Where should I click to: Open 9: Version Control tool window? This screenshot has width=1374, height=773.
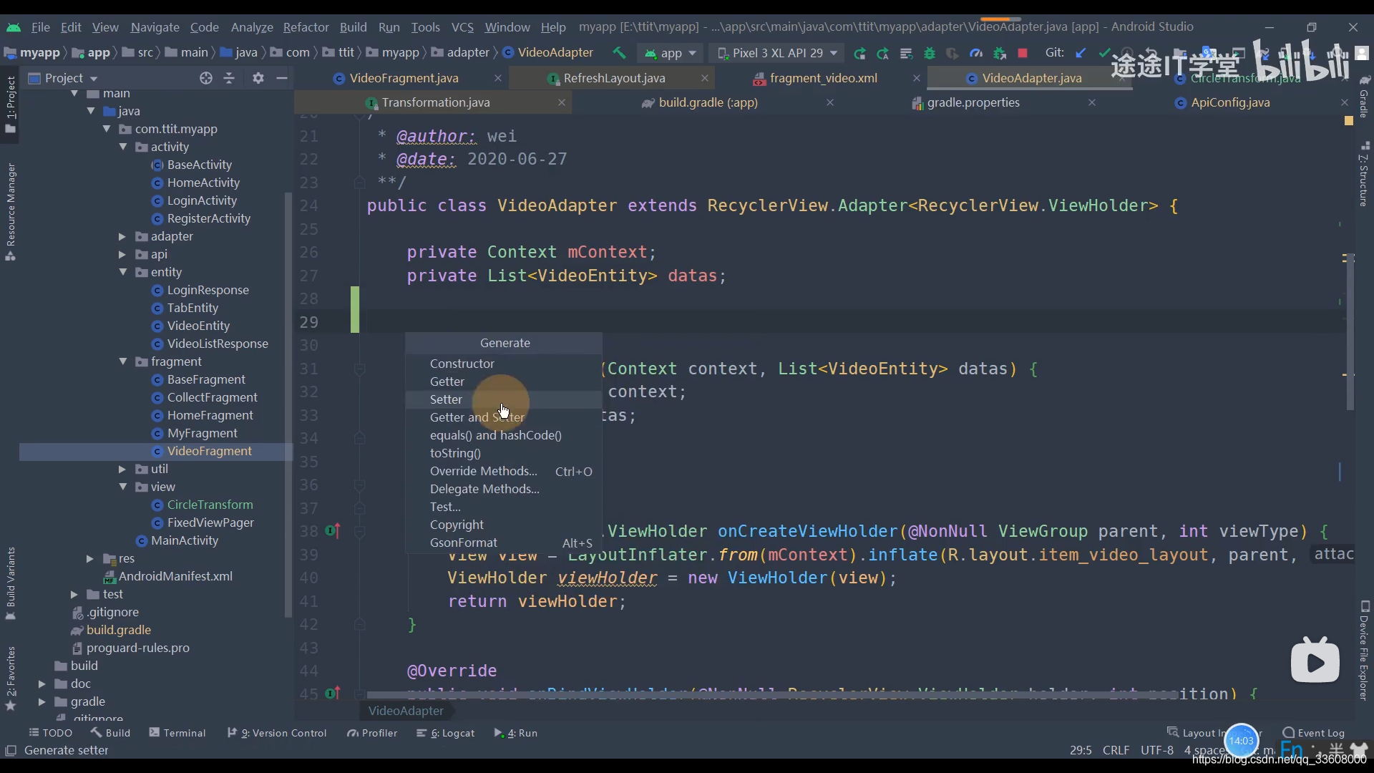(277, 733)
